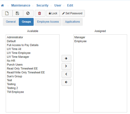Lock the user account
The width and height of the screenshot is (130, 114).
point(53,13)
